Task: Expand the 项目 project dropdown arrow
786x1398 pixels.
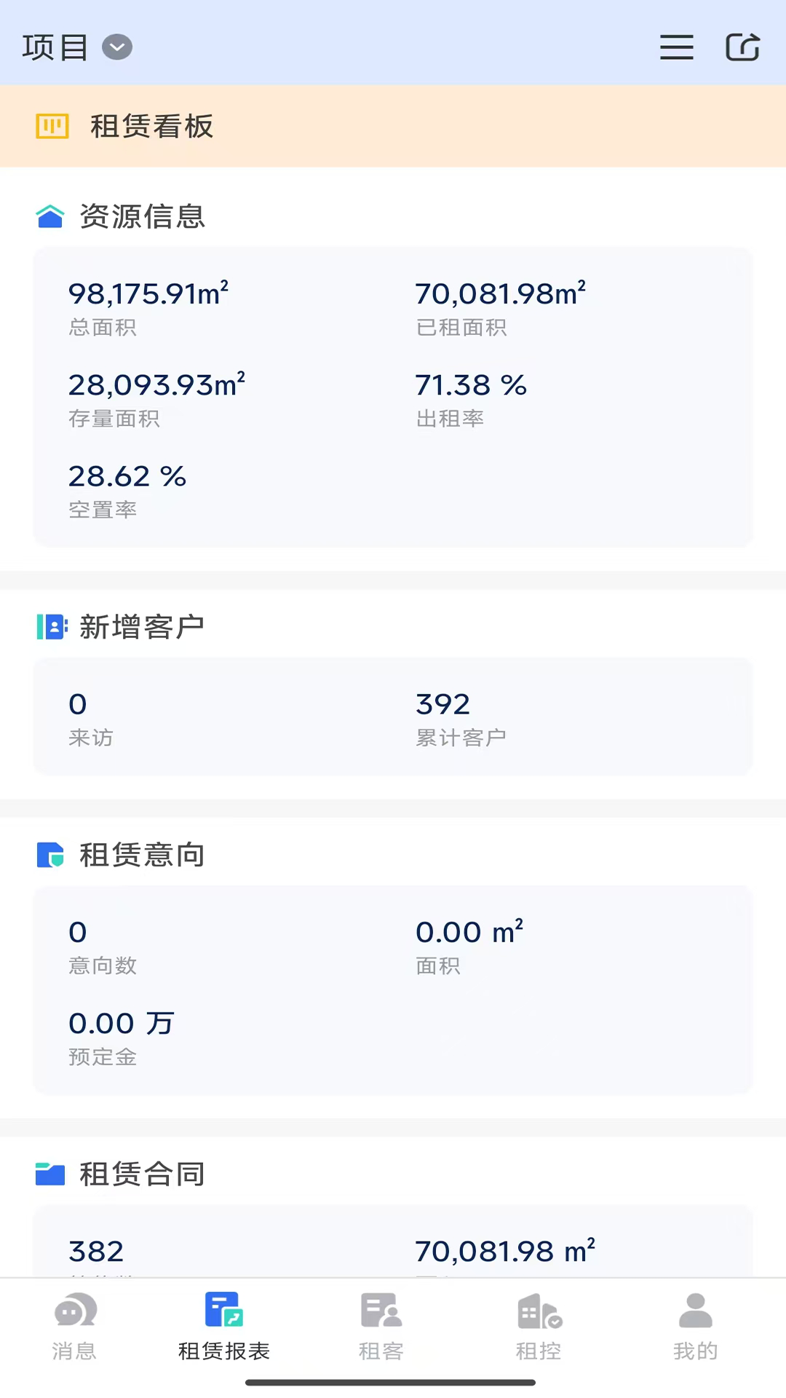Action: [x=117, y=48]
